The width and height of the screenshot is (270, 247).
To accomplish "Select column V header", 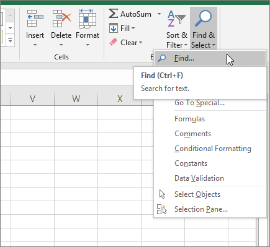I will point(32,99).
